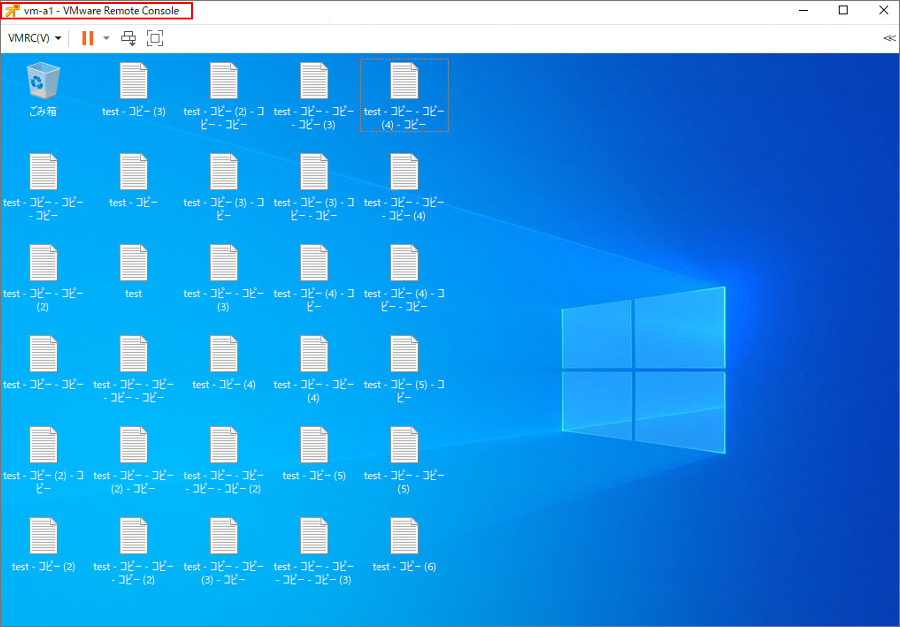Select file 'test - コピー (3) - コピー - コピー'

314,187
